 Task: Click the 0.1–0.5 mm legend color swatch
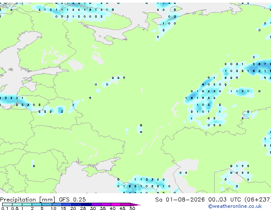[7, 204]
